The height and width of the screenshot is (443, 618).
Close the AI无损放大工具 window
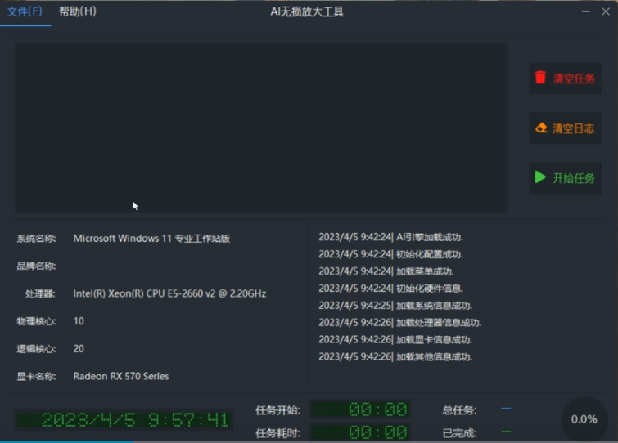[606, 11]
